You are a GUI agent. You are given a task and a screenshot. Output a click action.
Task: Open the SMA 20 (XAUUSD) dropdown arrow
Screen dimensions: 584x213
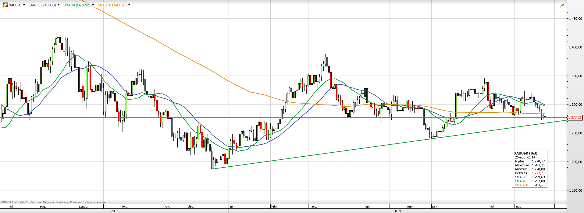[x=93, y=5]
